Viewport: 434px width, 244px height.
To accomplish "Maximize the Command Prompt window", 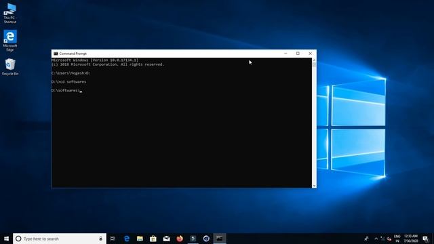I will tap(298, 54).
